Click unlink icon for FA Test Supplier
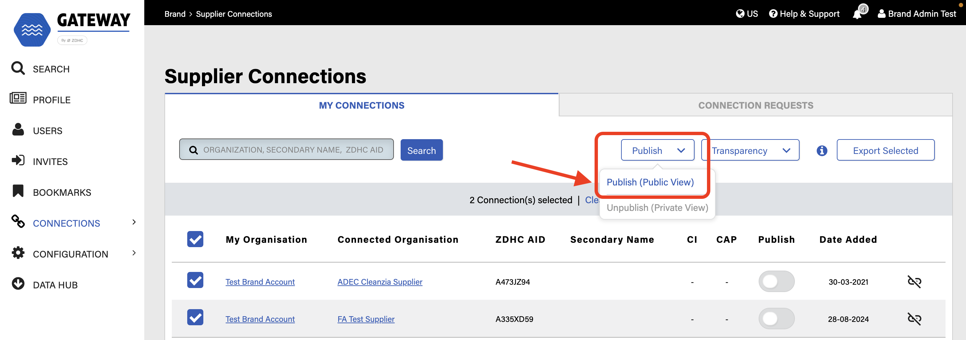Viewport: 966px width, 340px height. coord(914,319)
